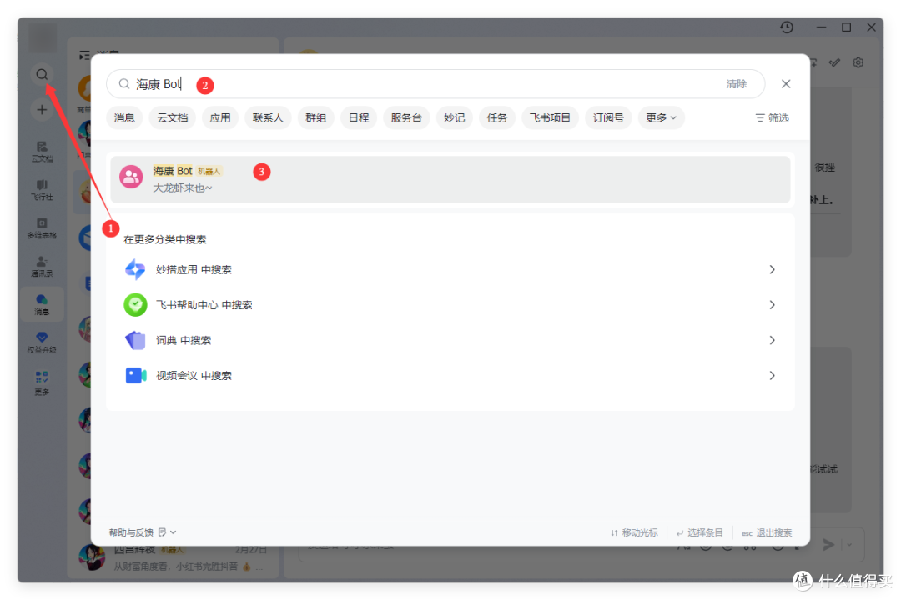Expand the 更多 filter dropdown
Image resolution: width=901 pixels, height=600 pixels.
(x=661, y=117)
